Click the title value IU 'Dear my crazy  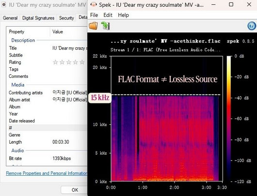70,48
